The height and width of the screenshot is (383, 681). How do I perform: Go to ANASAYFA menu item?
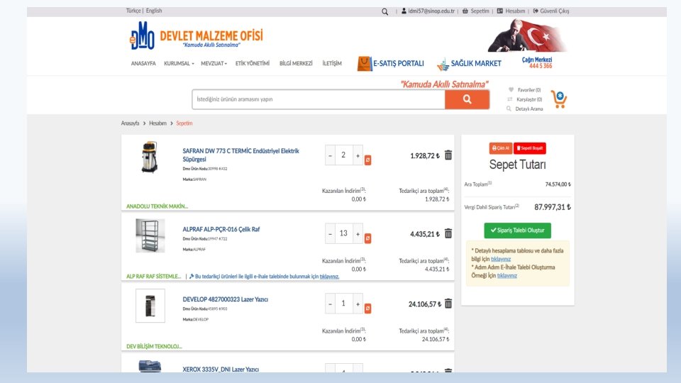tap(143, 63)
